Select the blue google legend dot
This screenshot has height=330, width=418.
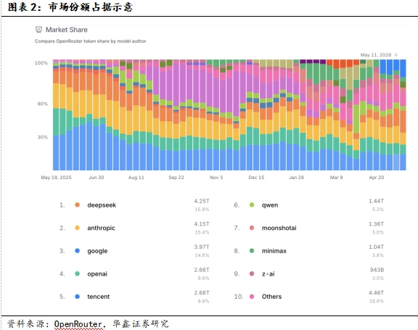click(78, 251)
